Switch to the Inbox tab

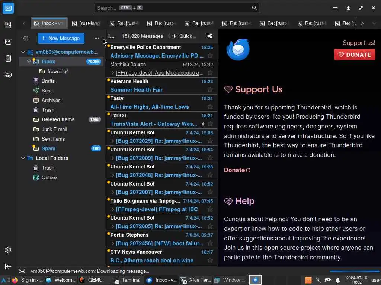tap(49, 23)
